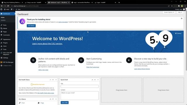Click the What's on your mind content box
This screenshot has height=105, width=187.
[79, 95]
